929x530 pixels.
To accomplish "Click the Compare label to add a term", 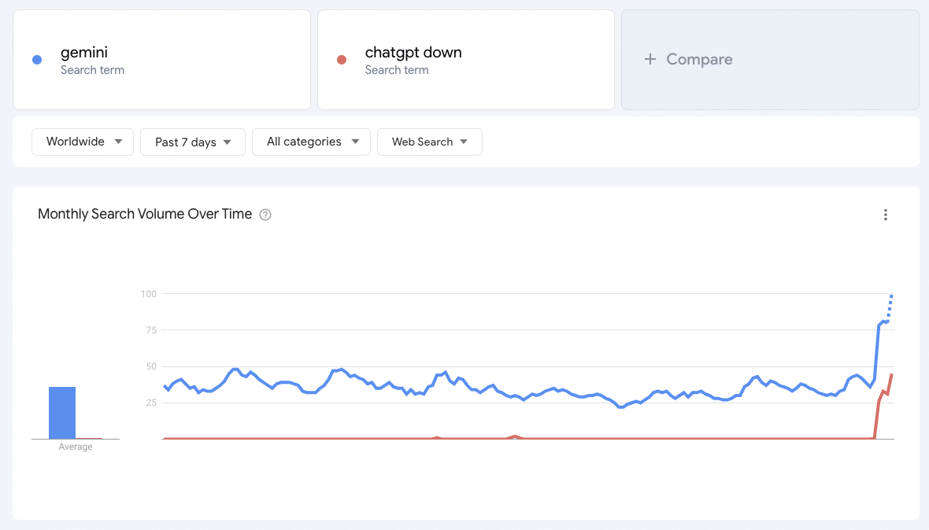I will pyautogui.click(x=699, y=59).
